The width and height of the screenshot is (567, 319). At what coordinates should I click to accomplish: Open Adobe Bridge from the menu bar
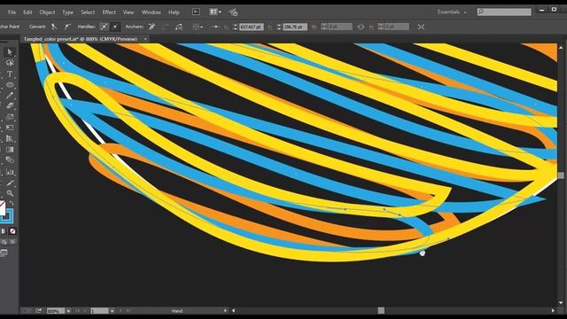(x=196, y=12)
